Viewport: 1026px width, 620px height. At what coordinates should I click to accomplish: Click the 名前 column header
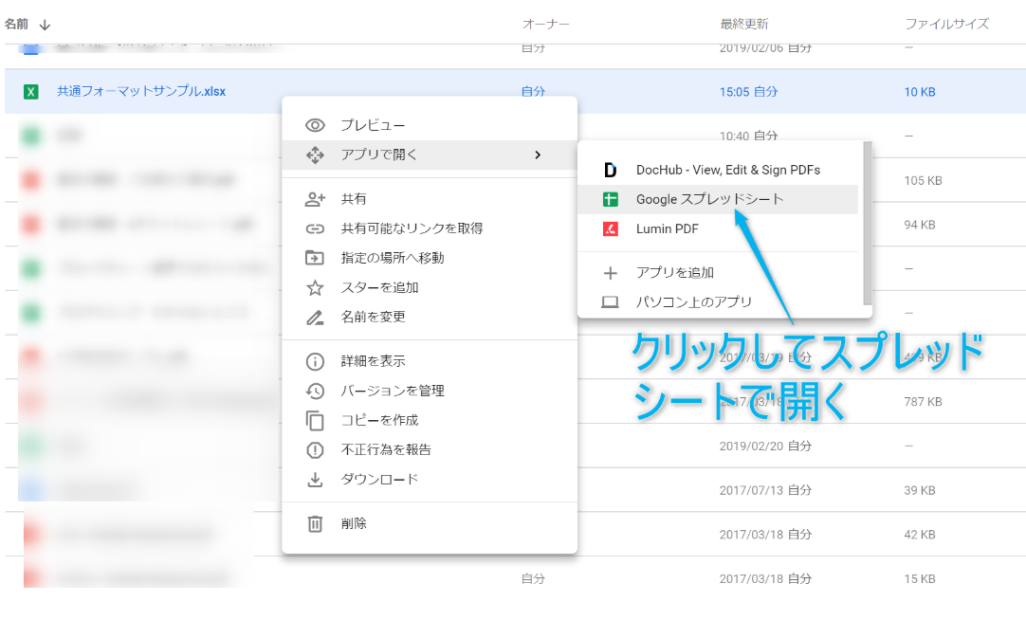(16, 25)
